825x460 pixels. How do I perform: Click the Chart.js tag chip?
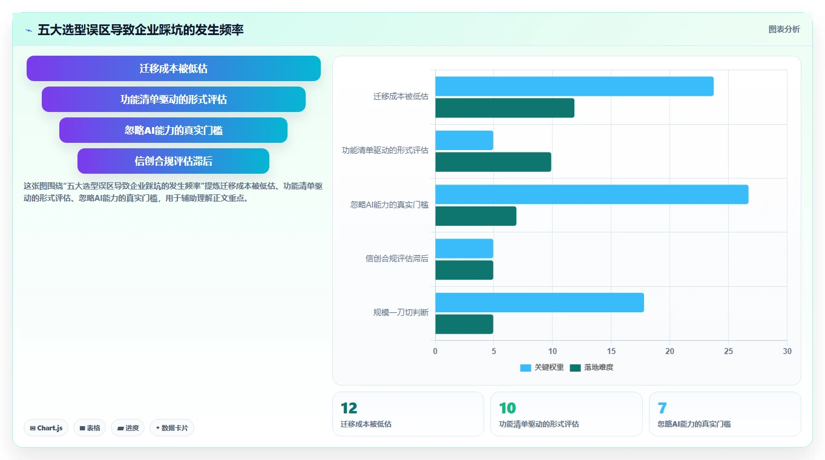click(47, 428)
